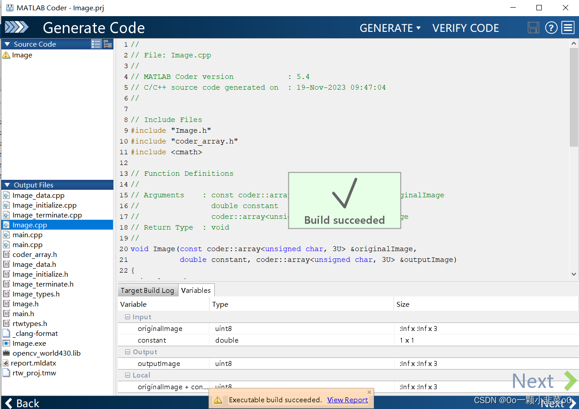This screenshot has width=579, height=409.
Task: Click the code editor vertical scrollbar
Action: pyautogui.click(x=574, y=96)
